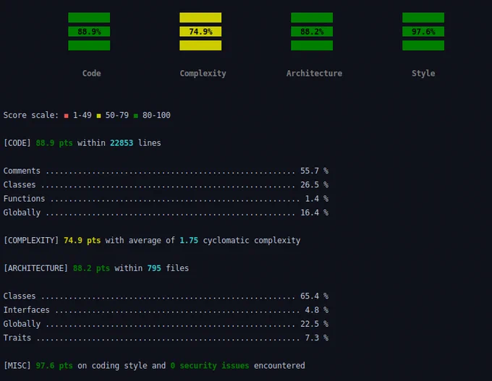Screen dimensions: 492x381
Task: Click the [ARCHITECTURE] section tag
Action: click(x=35, y=268)
